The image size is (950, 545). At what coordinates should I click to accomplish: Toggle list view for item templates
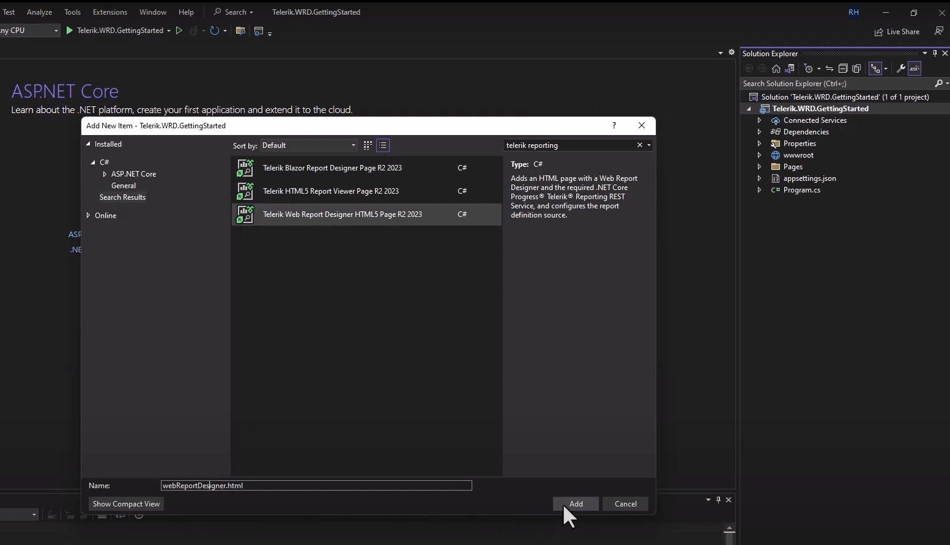pos(382,145)
